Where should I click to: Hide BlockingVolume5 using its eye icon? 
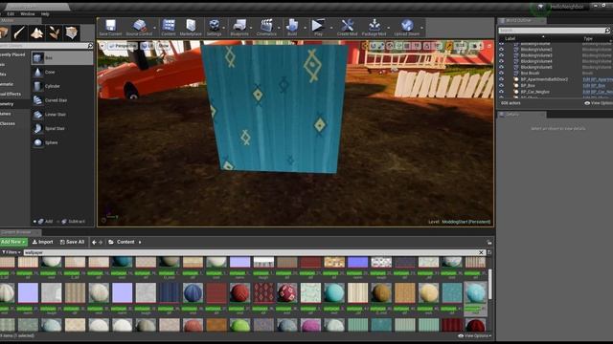501,67
